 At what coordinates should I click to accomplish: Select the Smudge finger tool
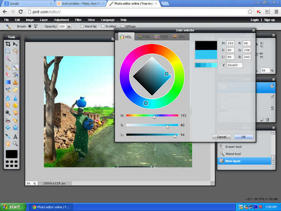click(x=8, y=105)
